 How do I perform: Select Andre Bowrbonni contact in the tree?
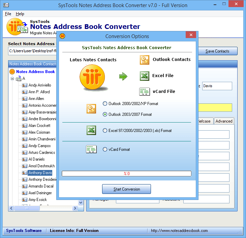(42, 119)
